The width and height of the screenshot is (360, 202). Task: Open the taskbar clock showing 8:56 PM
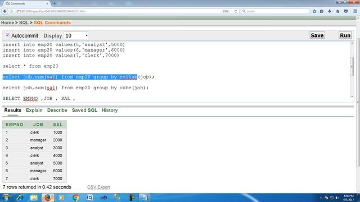click(349, 198)
